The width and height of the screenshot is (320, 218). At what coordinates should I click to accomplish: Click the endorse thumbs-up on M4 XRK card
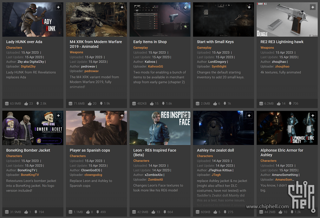[90, 104]
